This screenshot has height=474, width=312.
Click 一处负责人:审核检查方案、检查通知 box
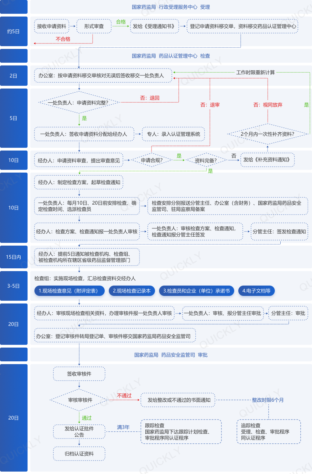click(195, 231)
